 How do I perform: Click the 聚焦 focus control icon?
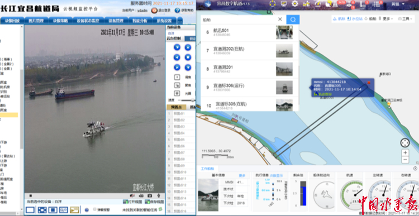[x=177, y=85]
